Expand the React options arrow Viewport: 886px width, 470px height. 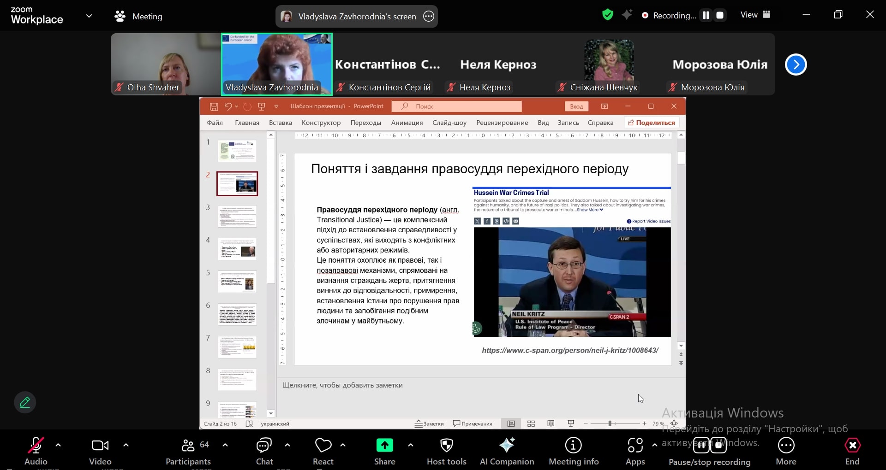click(343, 445)
